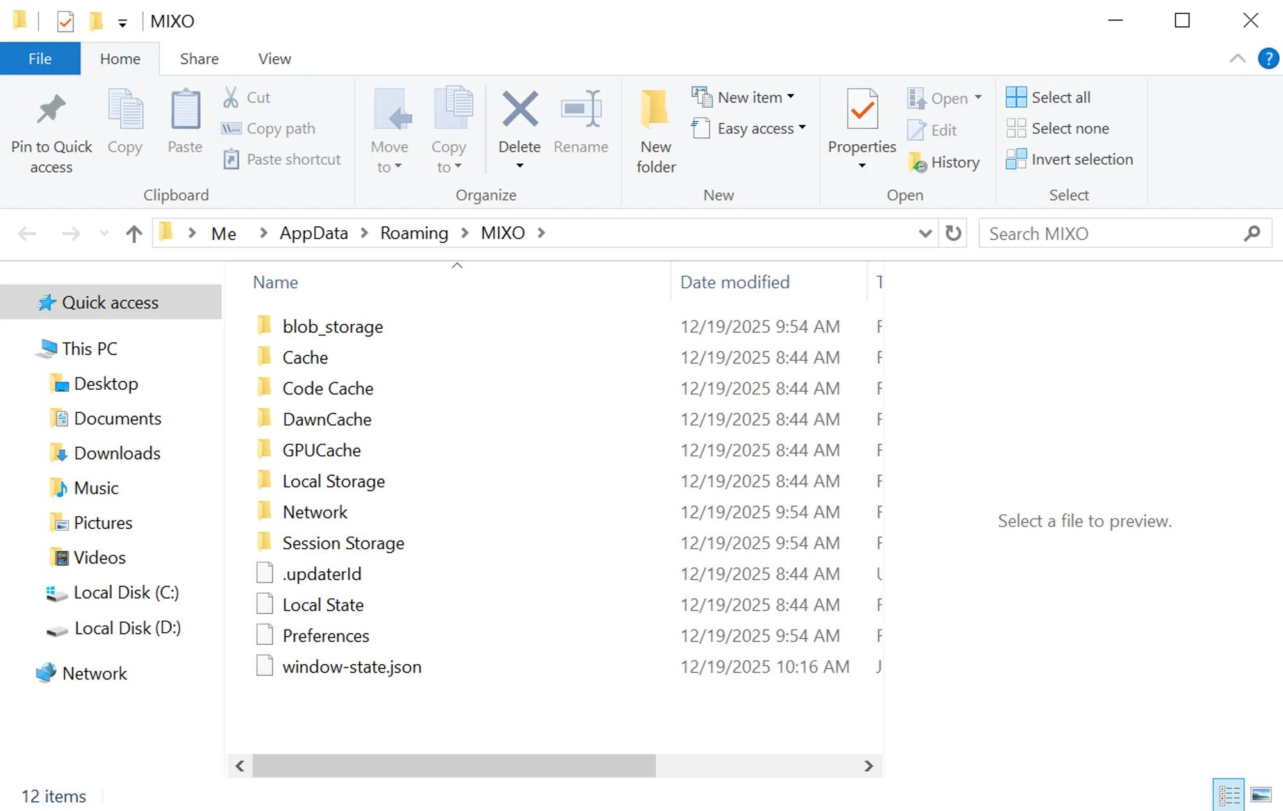Click the Delete icon in ribbon
Image resolution: width=1283 pixels, height=811 pixels.
pos(520,109)
